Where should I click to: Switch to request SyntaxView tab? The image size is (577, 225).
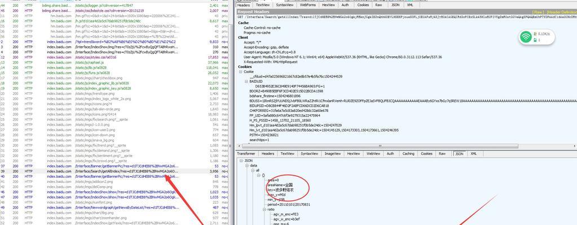[x=285, y=5]
